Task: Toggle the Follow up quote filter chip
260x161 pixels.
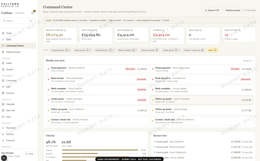Action: point(149,50)
